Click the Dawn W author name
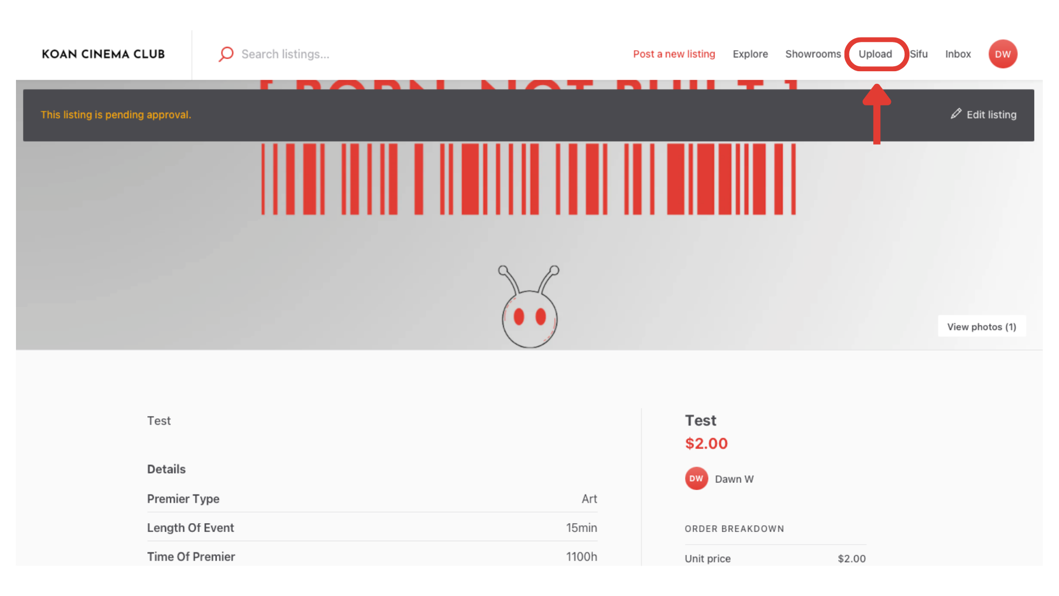Image resolution: width=1059 pixels, height=596 pixels. click(x=734, y=479)
